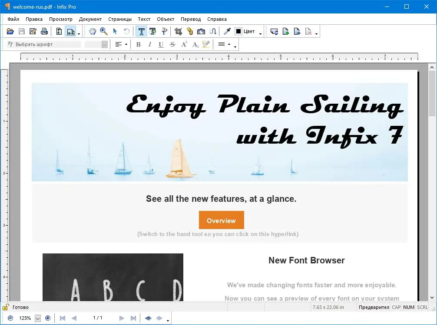This screenshot has width=437, height=325.
Task: Click the blue back navigation arrow
Action: [148, 318]
